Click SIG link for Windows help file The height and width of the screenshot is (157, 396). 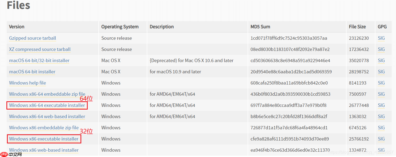(381, 83)
